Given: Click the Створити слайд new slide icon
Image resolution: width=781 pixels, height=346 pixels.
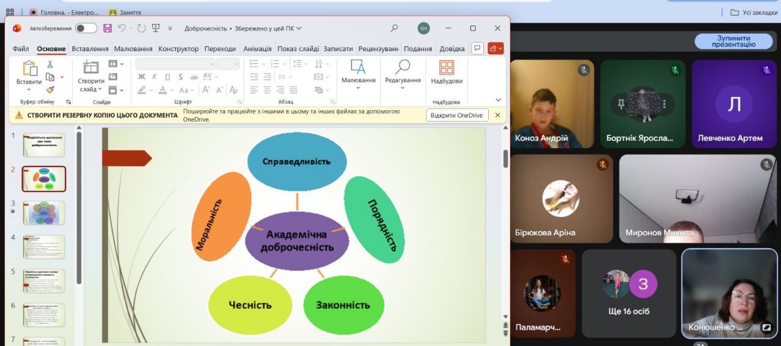Looking at the screenshot, I should tap(91, 68).
